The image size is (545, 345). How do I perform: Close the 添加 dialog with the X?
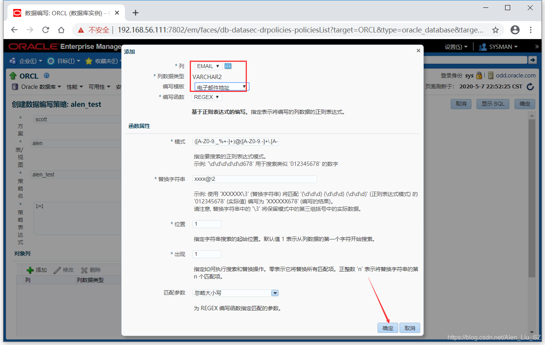418,51
